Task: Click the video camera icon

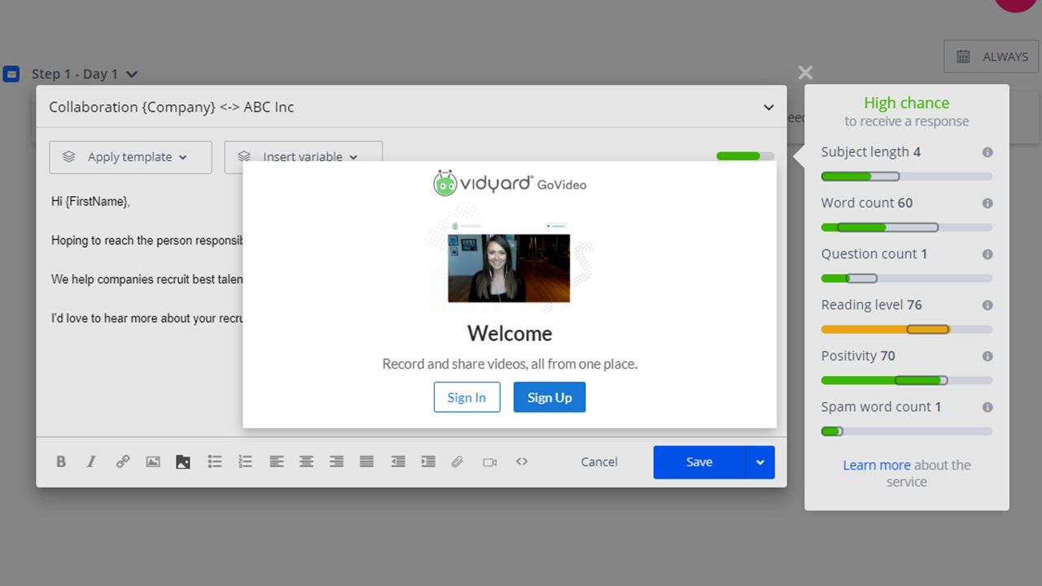Action: click(489, 461)
